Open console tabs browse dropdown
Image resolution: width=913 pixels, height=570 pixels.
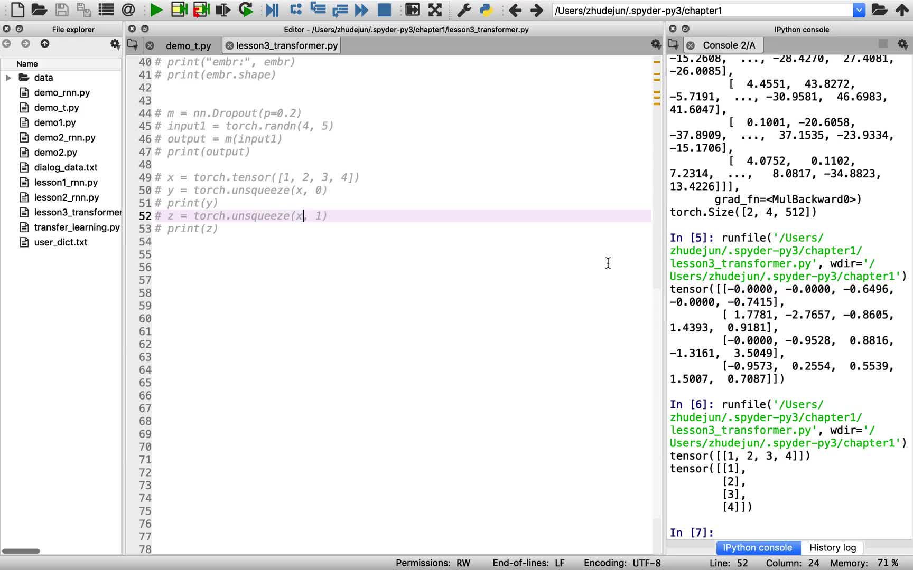673,44
